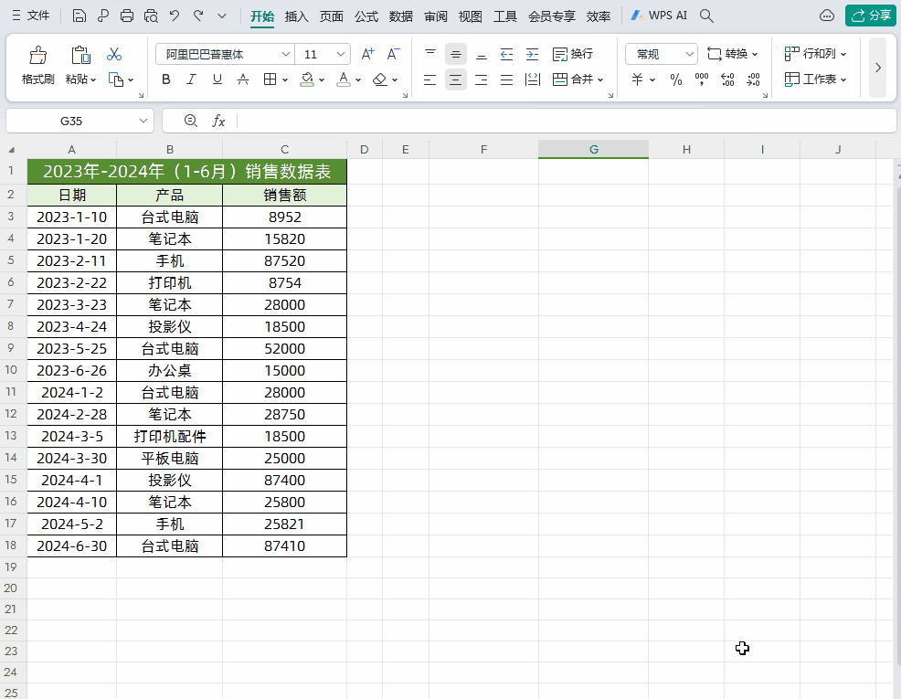Click the Cut scissors icon
This screenshot has width=901, height=699.
point(114,55)
